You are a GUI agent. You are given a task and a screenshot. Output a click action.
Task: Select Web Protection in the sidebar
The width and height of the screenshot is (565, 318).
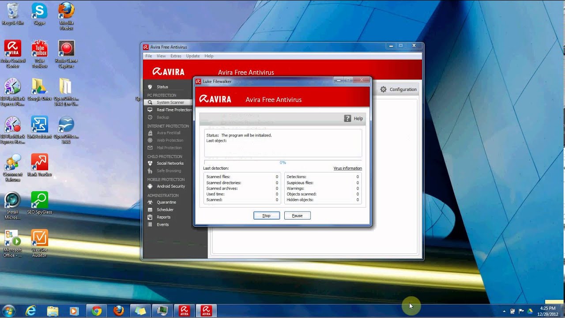coord(169,140)
